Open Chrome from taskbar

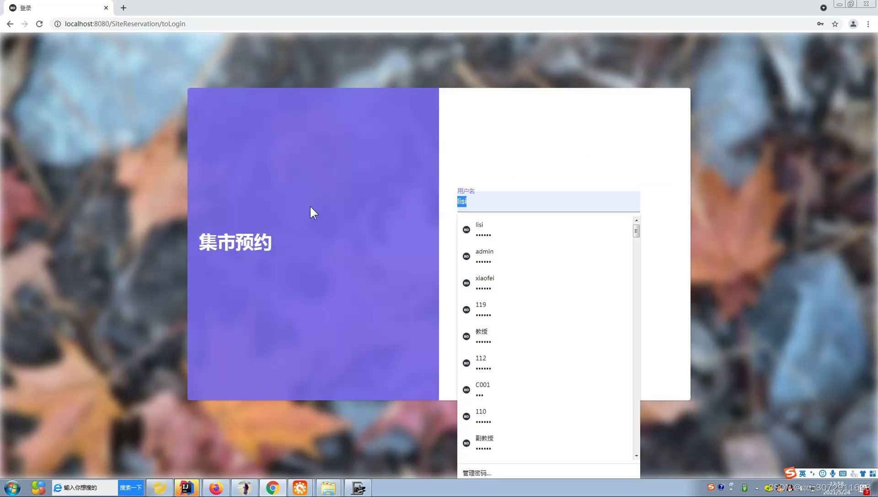pyautogui.click(x=273, y=488)
